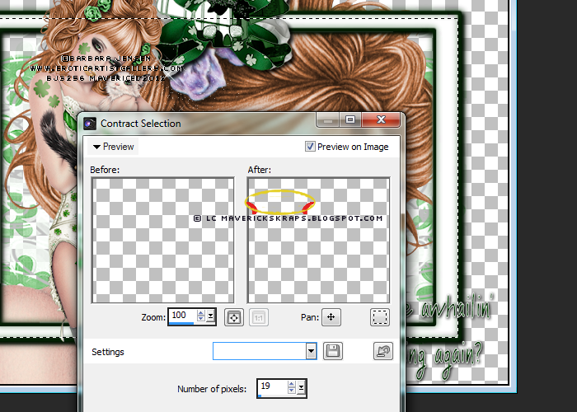Screen dimensions: 577x412
Task: Click the Zoom value field showing 100
Action: pyautogui.click(x=182, y=316)
